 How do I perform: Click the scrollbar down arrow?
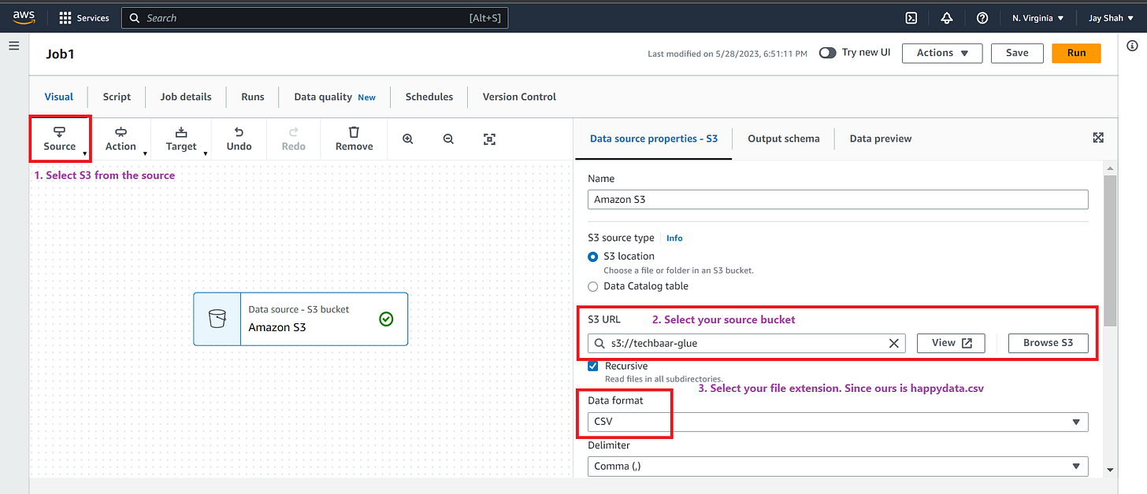pyautogui.click(x=1111, y=470)
